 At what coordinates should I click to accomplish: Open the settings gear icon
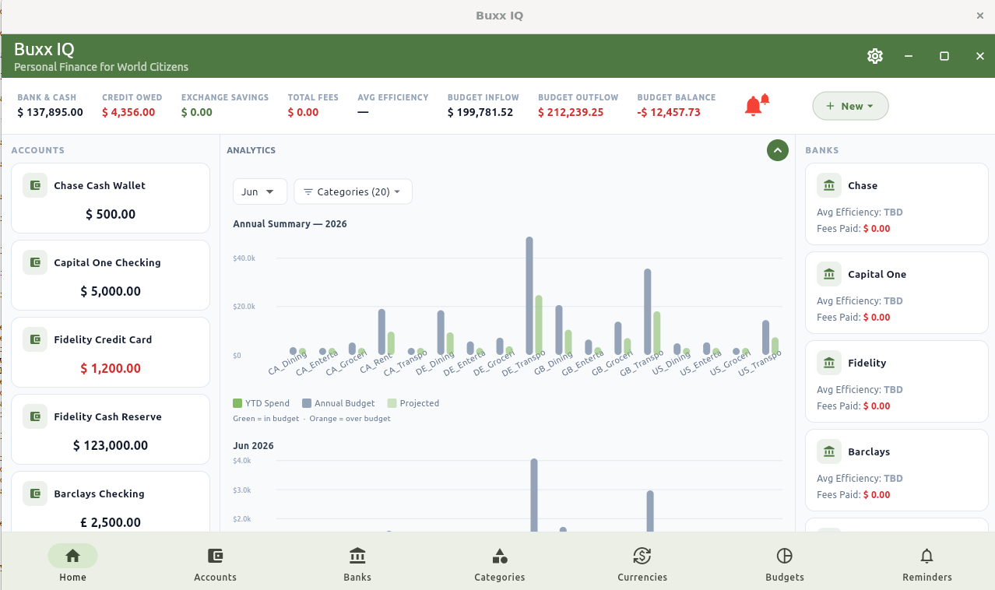pyautogui.click(x=875, y=56)
